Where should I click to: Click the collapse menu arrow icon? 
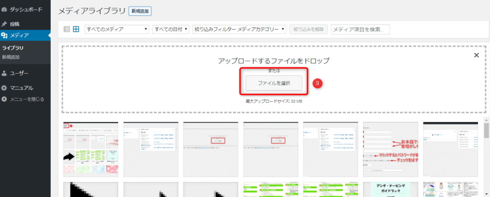click(4, 99)
